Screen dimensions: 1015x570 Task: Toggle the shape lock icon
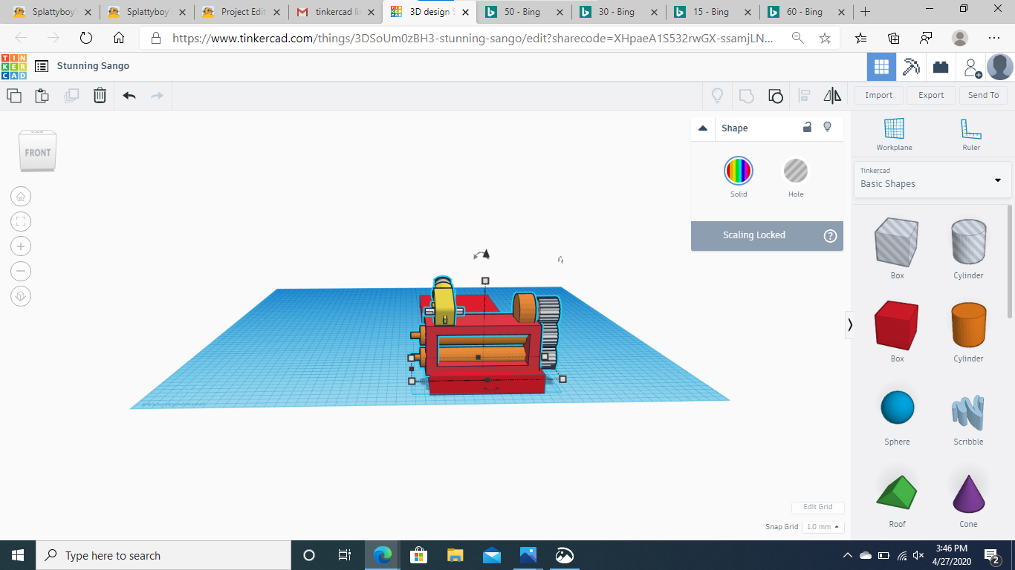pos(807,128)
